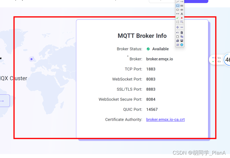Insert a green checkmark stamp

177,18
